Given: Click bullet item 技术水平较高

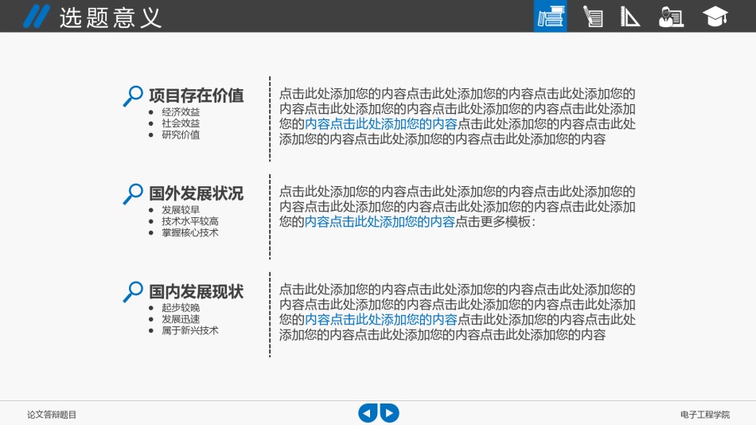Looking at the screenshot, I should pos(190,221).
